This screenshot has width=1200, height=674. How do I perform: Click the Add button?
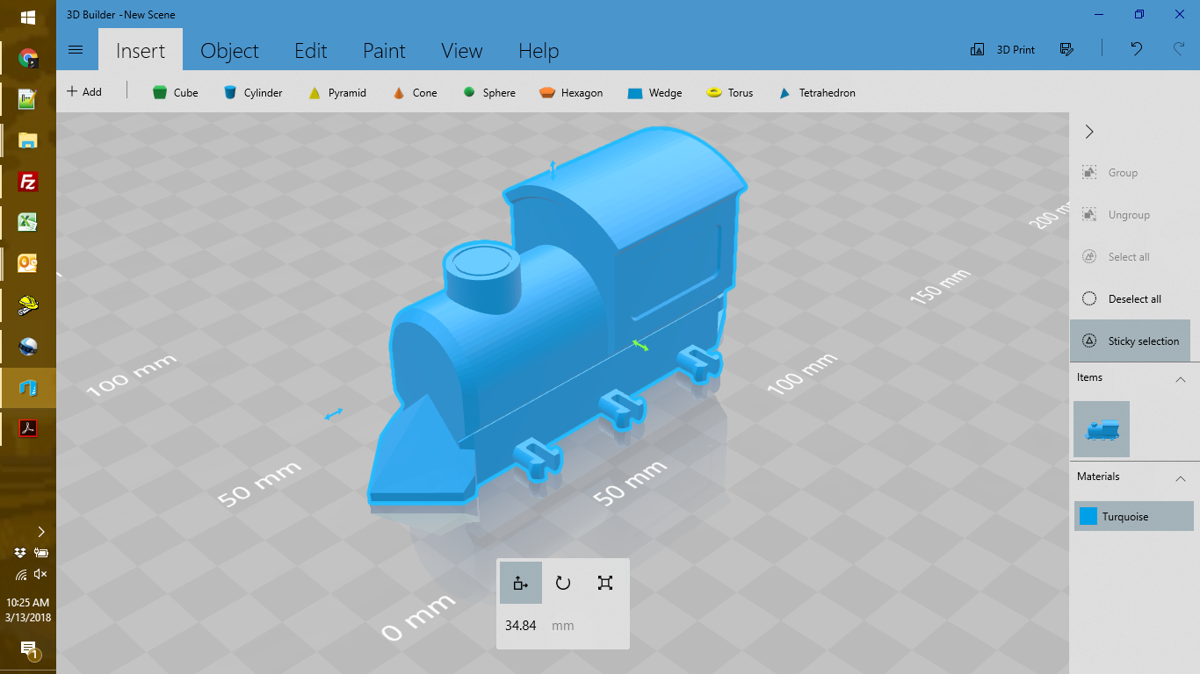tap(84, 91)
